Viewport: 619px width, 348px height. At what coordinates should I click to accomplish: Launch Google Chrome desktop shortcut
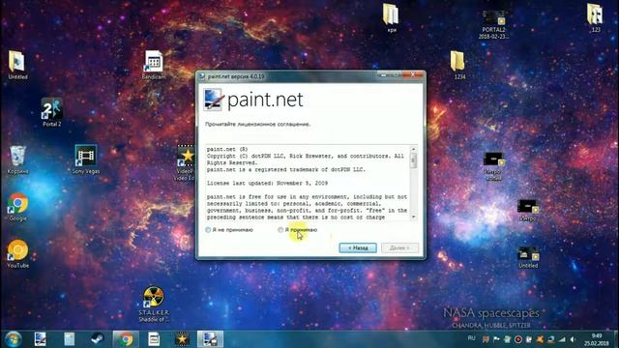pyautogui.click(x=17, y=207)
